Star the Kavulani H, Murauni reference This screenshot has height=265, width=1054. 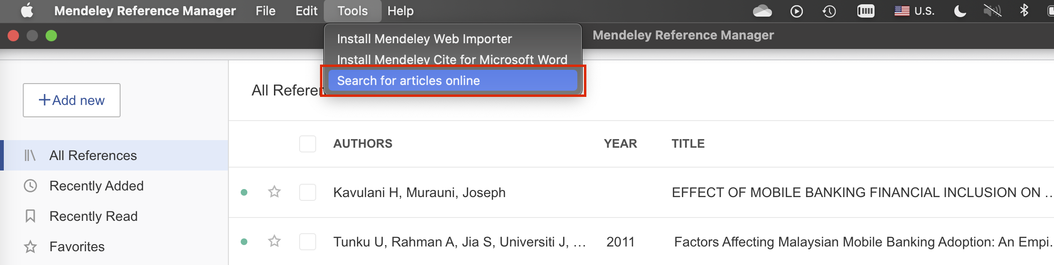coord(274,192)
